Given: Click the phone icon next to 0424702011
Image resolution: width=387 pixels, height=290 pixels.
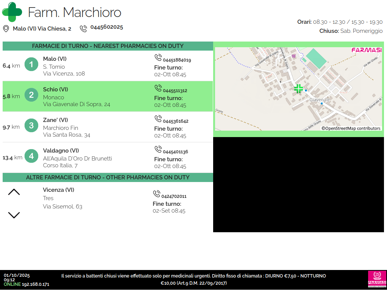Looking at the screenshot, I should pyautogui.click(x=156, y=194).
